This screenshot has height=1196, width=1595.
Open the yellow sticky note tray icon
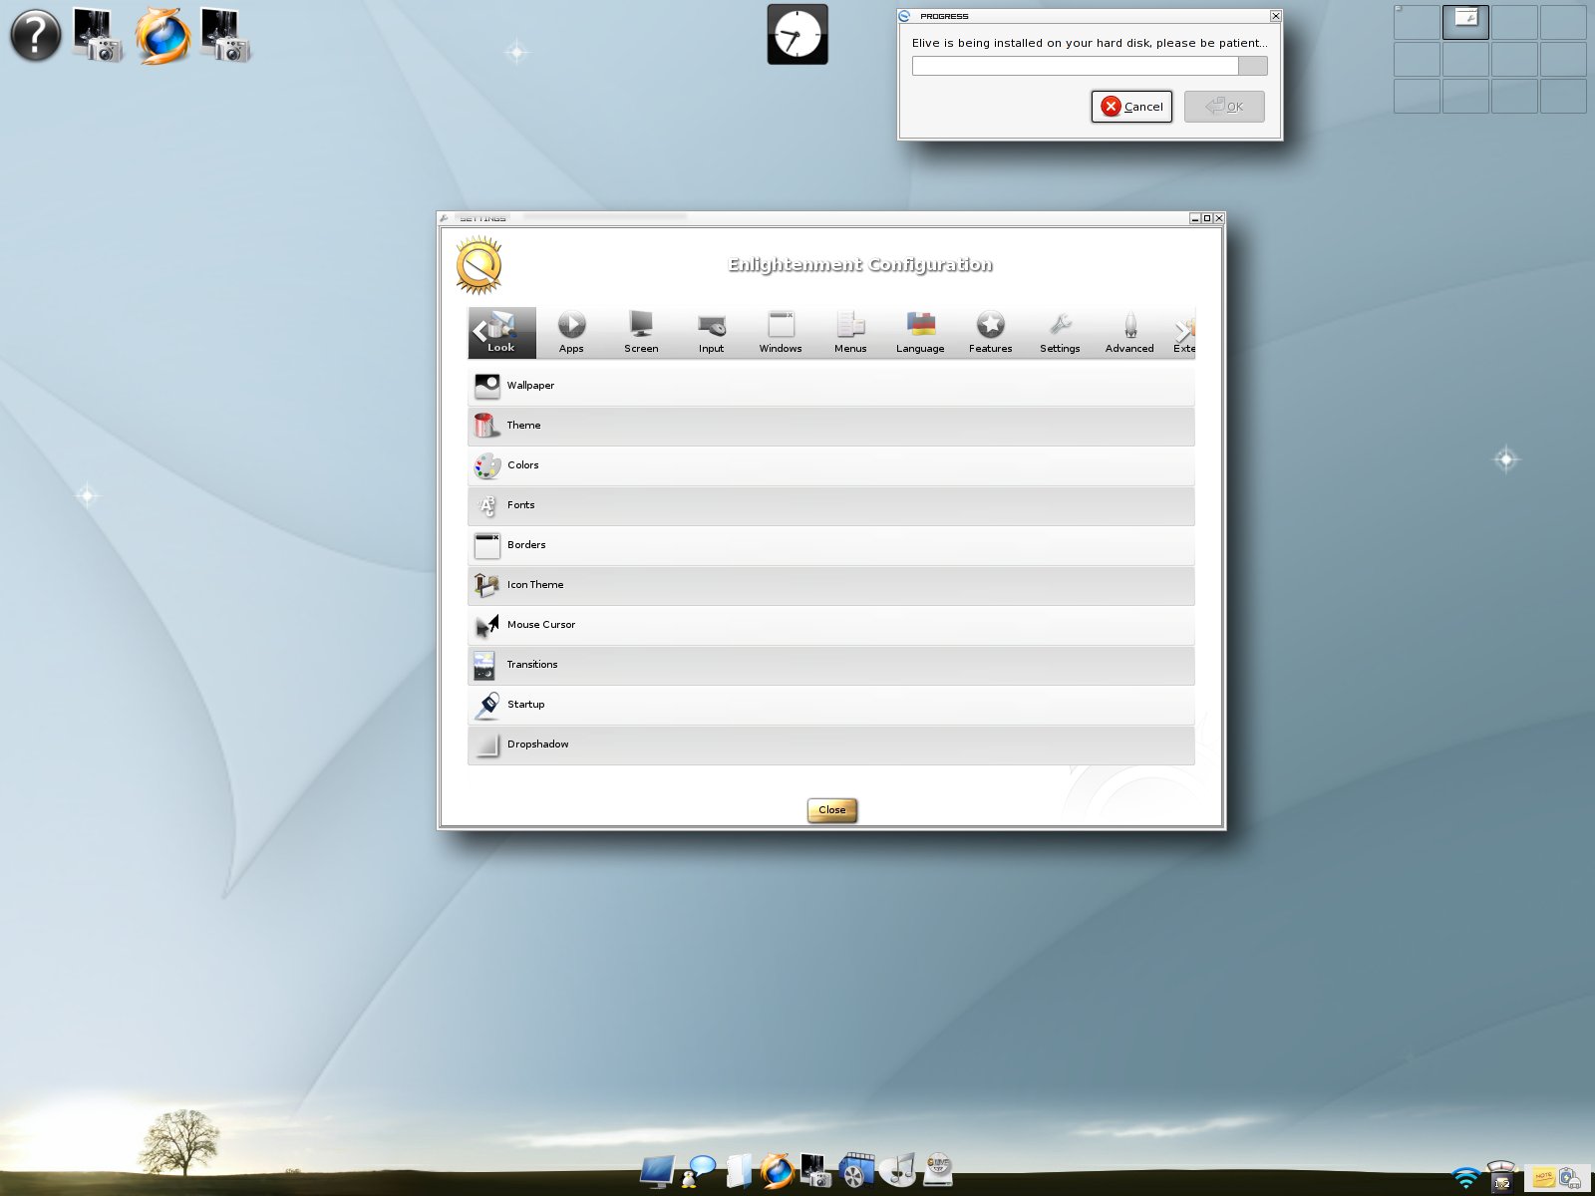1543,1178
